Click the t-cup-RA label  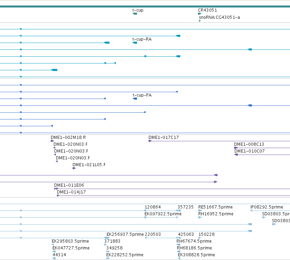point(142,39)
